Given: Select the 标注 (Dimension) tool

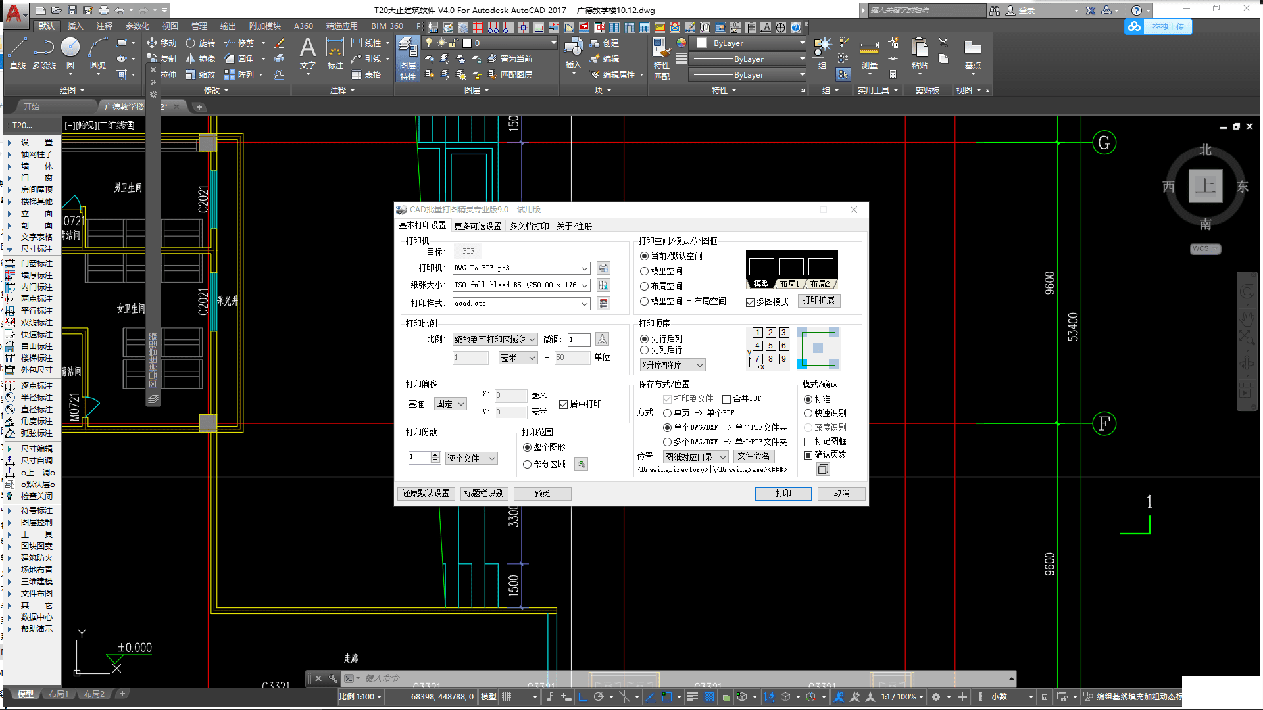Looking at the screenshot, I should tap(335, 53).
